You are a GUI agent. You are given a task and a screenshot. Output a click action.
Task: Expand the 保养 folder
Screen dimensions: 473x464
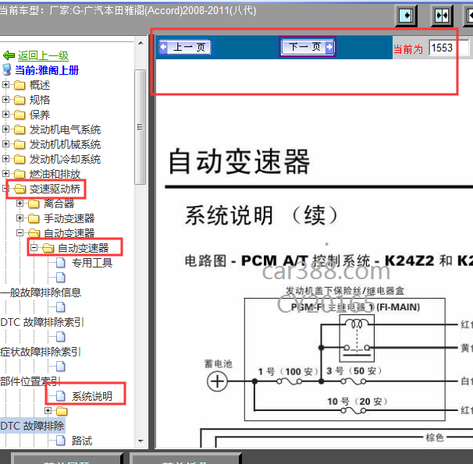pos(5,114)
